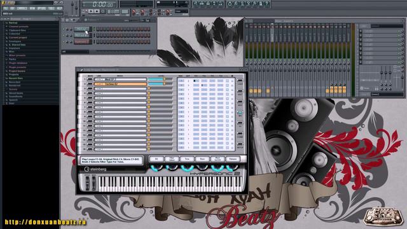Image resolution: width=407 pixels, height=229 pixels.
Task: Expand the Backup folder in browser
Action: click(13, 23)
